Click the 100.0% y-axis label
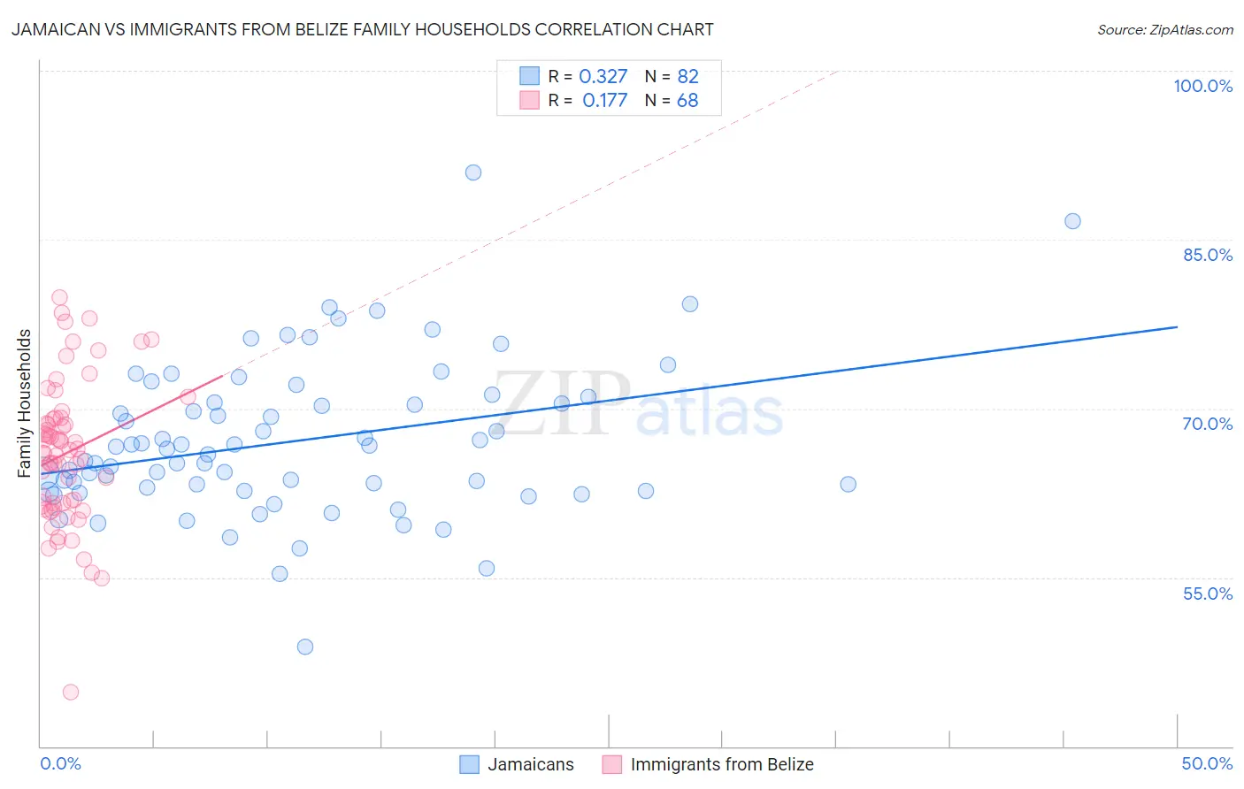The image size is (1244, 789). click(1202, 86)
